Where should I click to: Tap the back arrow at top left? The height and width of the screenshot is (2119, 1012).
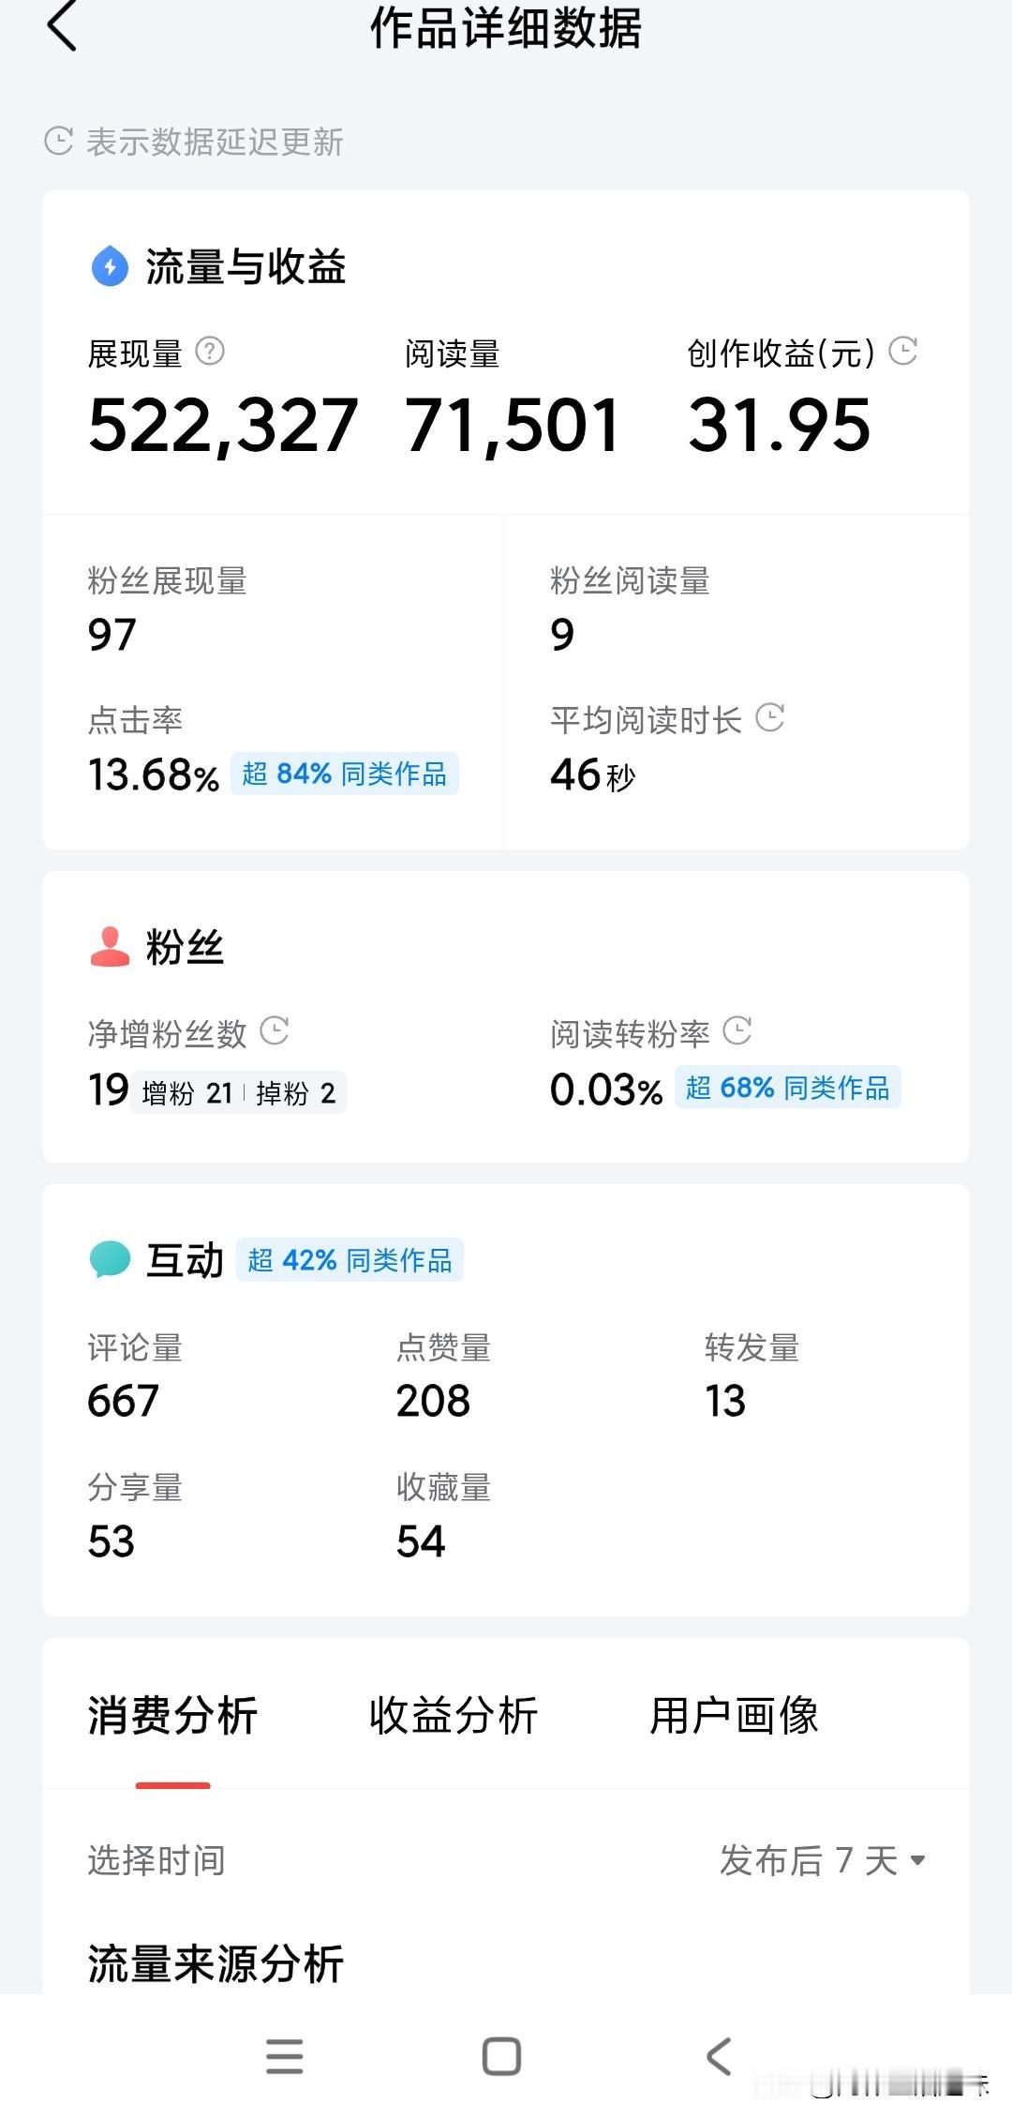(x=62, y=26)
